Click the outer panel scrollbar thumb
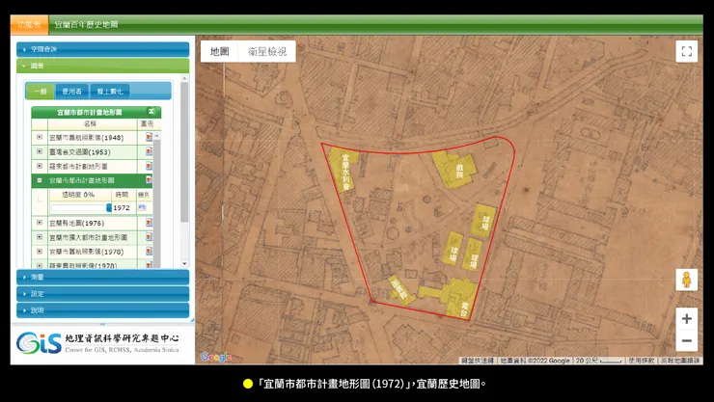The image size is (714, 402). (x=184, y=152)
